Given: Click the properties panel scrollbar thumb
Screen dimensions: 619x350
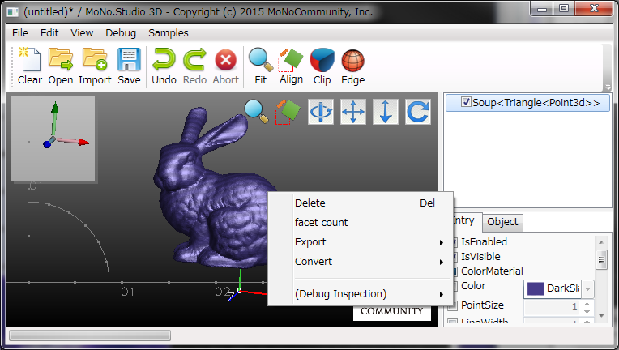Looking at the screenshot, I should (601, 259).
